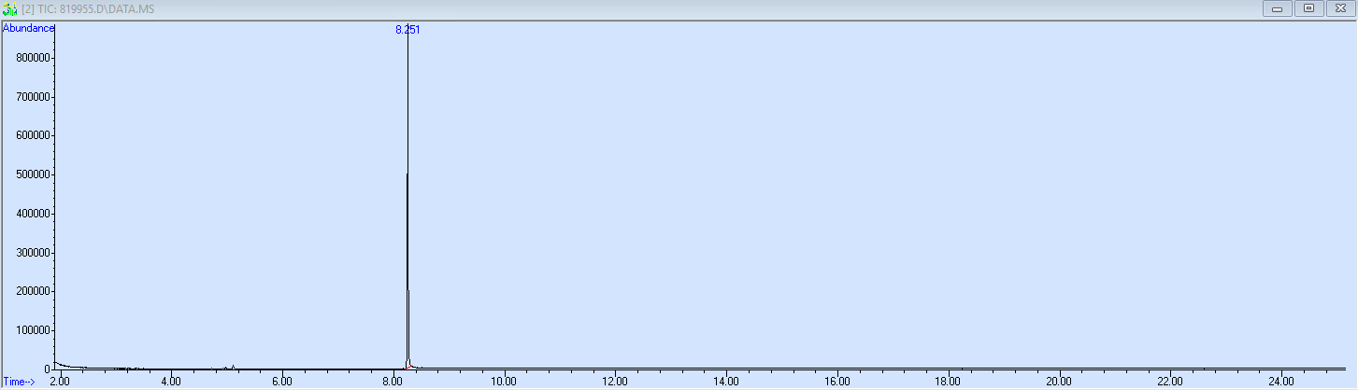Click the 24.00 time axis label
This screenshot has height=390, width=1358.
pyautogui.click(x=1280, y=382)
